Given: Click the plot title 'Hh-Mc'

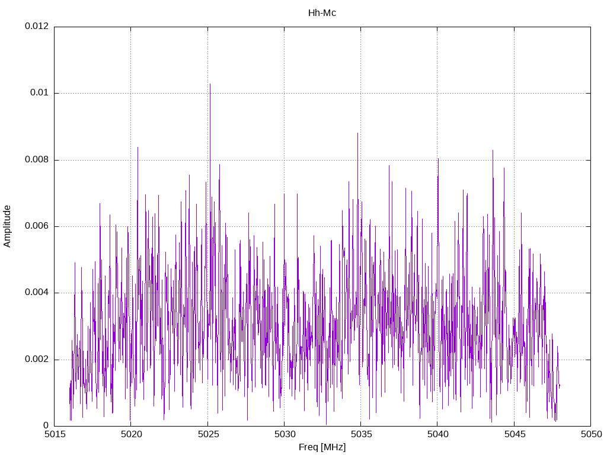Looking at the screenshot, I should point(322,13).
